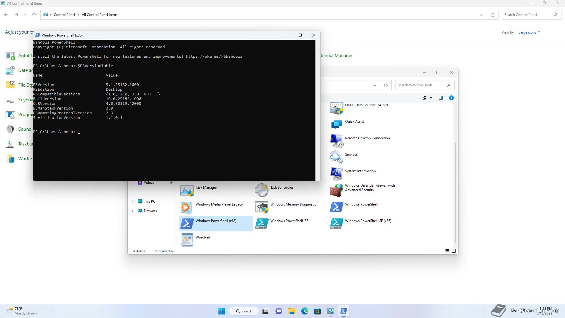The height and width of the screenshot is (318, 565).
Task: Open ODBC Data Sources (64-bit) icon
Action: [336, 108]
